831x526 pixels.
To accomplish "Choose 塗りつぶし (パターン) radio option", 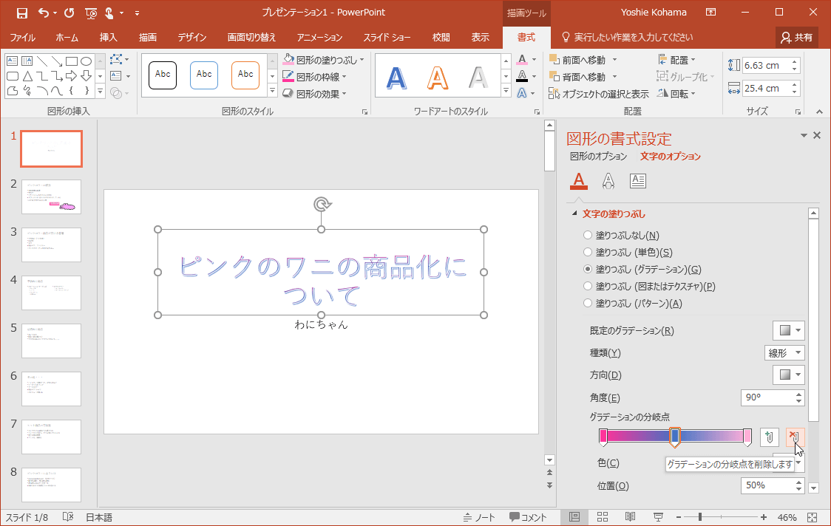I will coord(589,304).
